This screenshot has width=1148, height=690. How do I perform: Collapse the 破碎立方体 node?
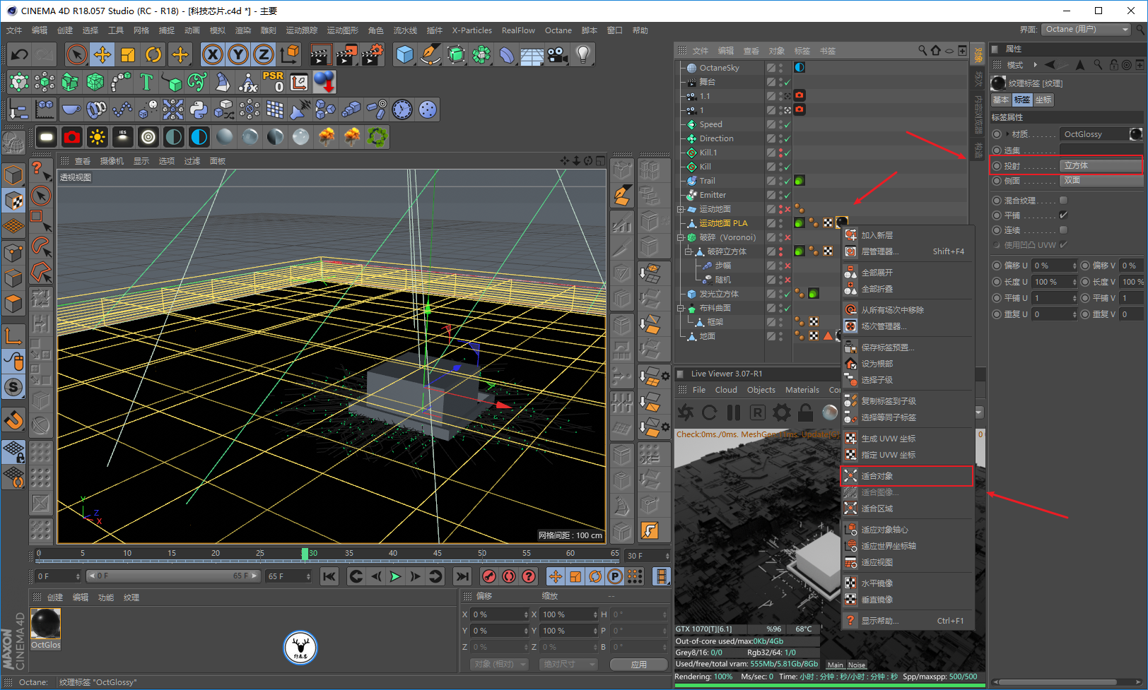click(x=688, y=251)
